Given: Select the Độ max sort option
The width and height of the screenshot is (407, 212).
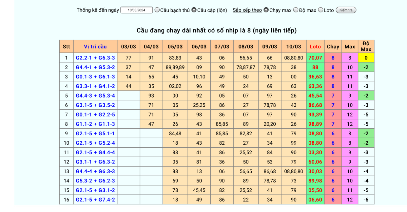Looking at the screenshot, I should tap(296, 10).
